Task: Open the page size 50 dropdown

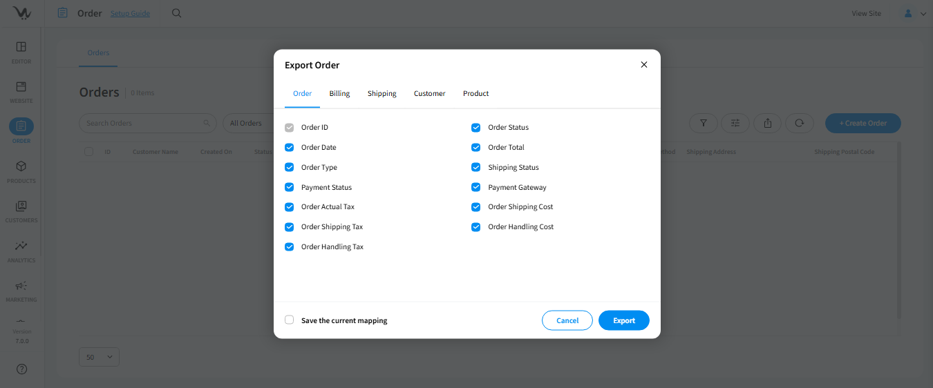Action: click(x=99, y=357)
